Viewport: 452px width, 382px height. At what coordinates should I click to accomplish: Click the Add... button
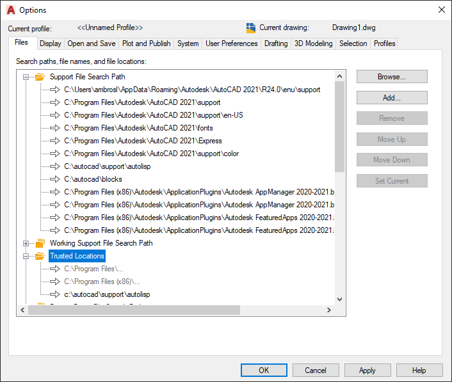[392, 98]
